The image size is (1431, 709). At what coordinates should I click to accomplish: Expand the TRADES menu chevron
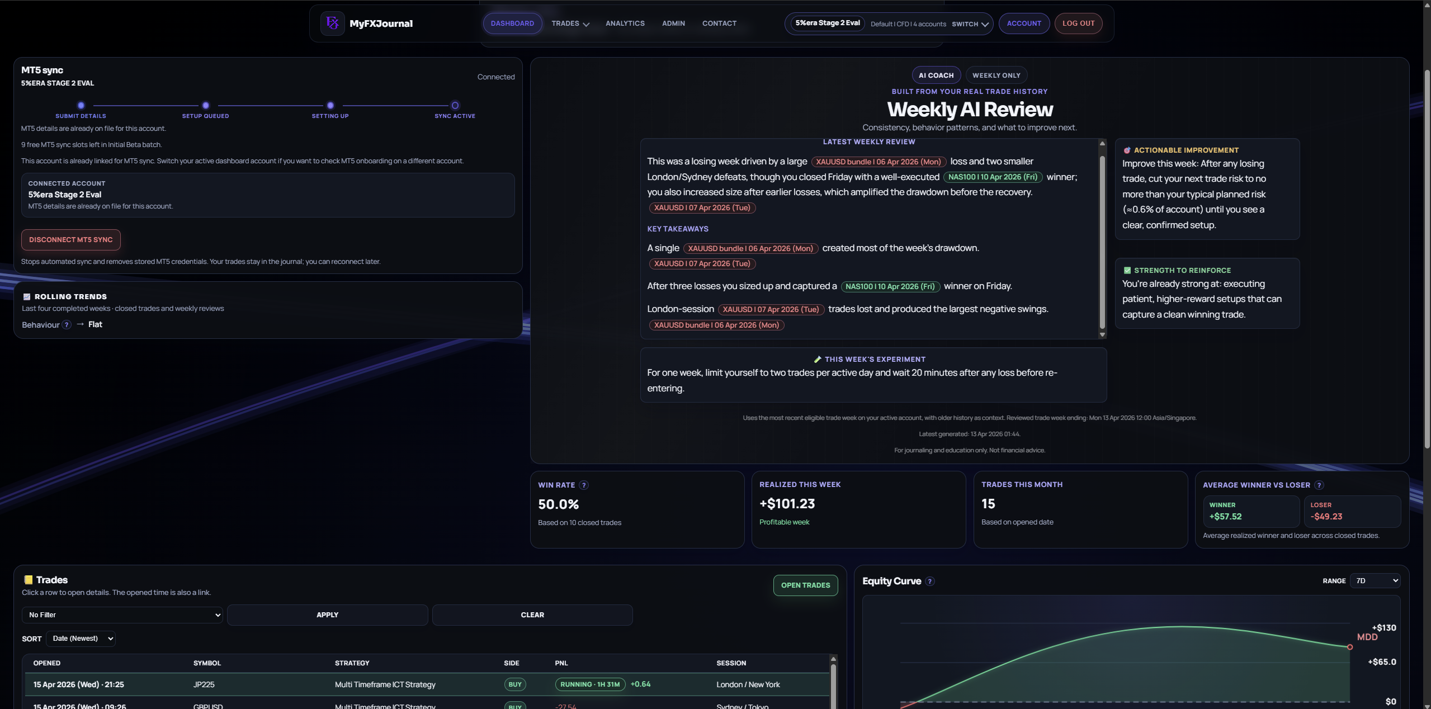click(x=585, y=24)
